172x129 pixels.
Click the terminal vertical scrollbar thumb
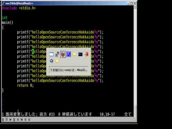[x=135, y=111]
